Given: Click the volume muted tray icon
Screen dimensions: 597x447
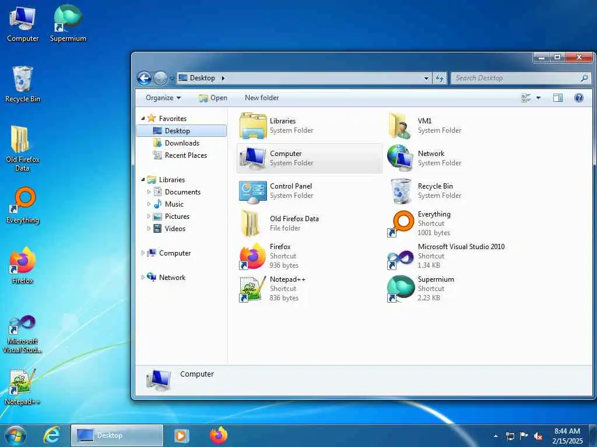Looking at the screenshot, I should [538, 436].
